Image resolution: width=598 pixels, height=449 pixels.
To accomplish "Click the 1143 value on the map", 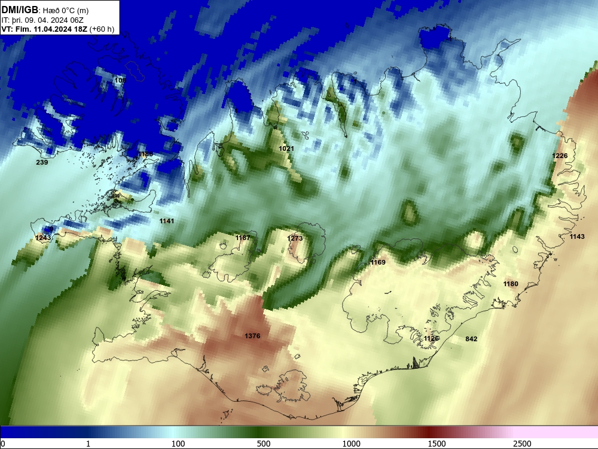I will pos(577,236).
